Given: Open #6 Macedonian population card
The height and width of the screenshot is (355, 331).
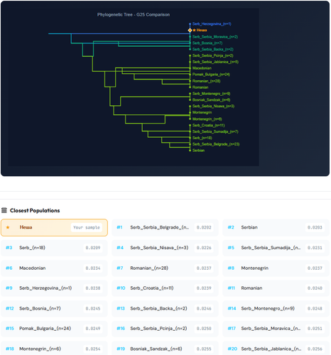Looking at the screenshot, I should click(x=54, y=268).
